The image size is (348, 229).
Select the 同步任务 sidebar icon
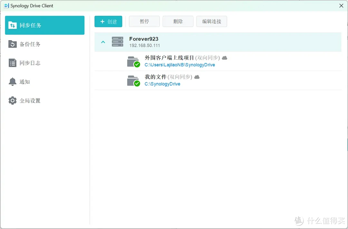click(x=13, y=25)
